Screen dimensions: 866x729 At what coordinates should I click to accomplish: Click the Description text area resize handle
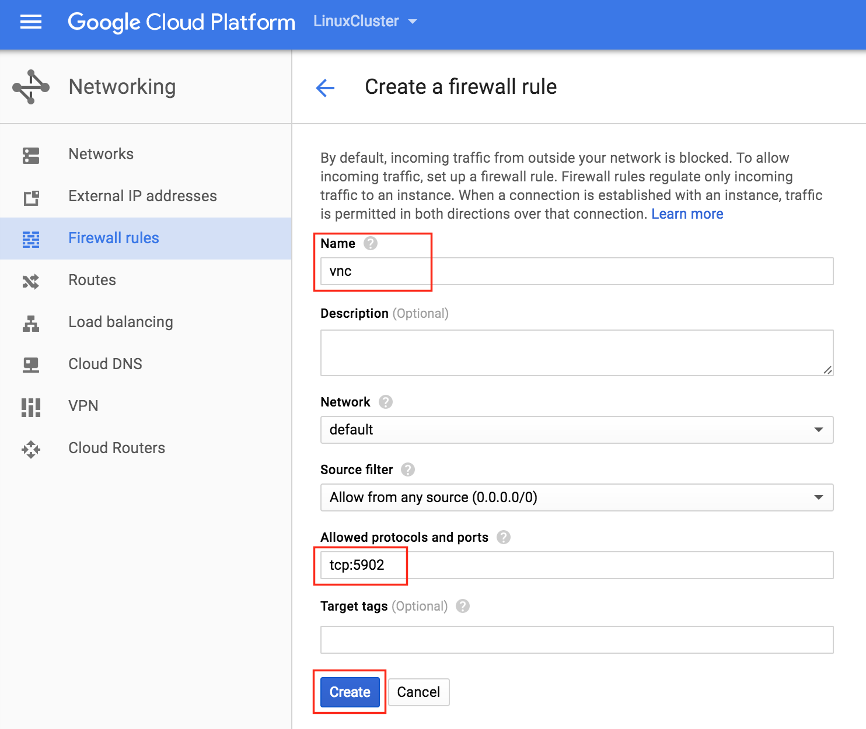[x=827, y=370]
